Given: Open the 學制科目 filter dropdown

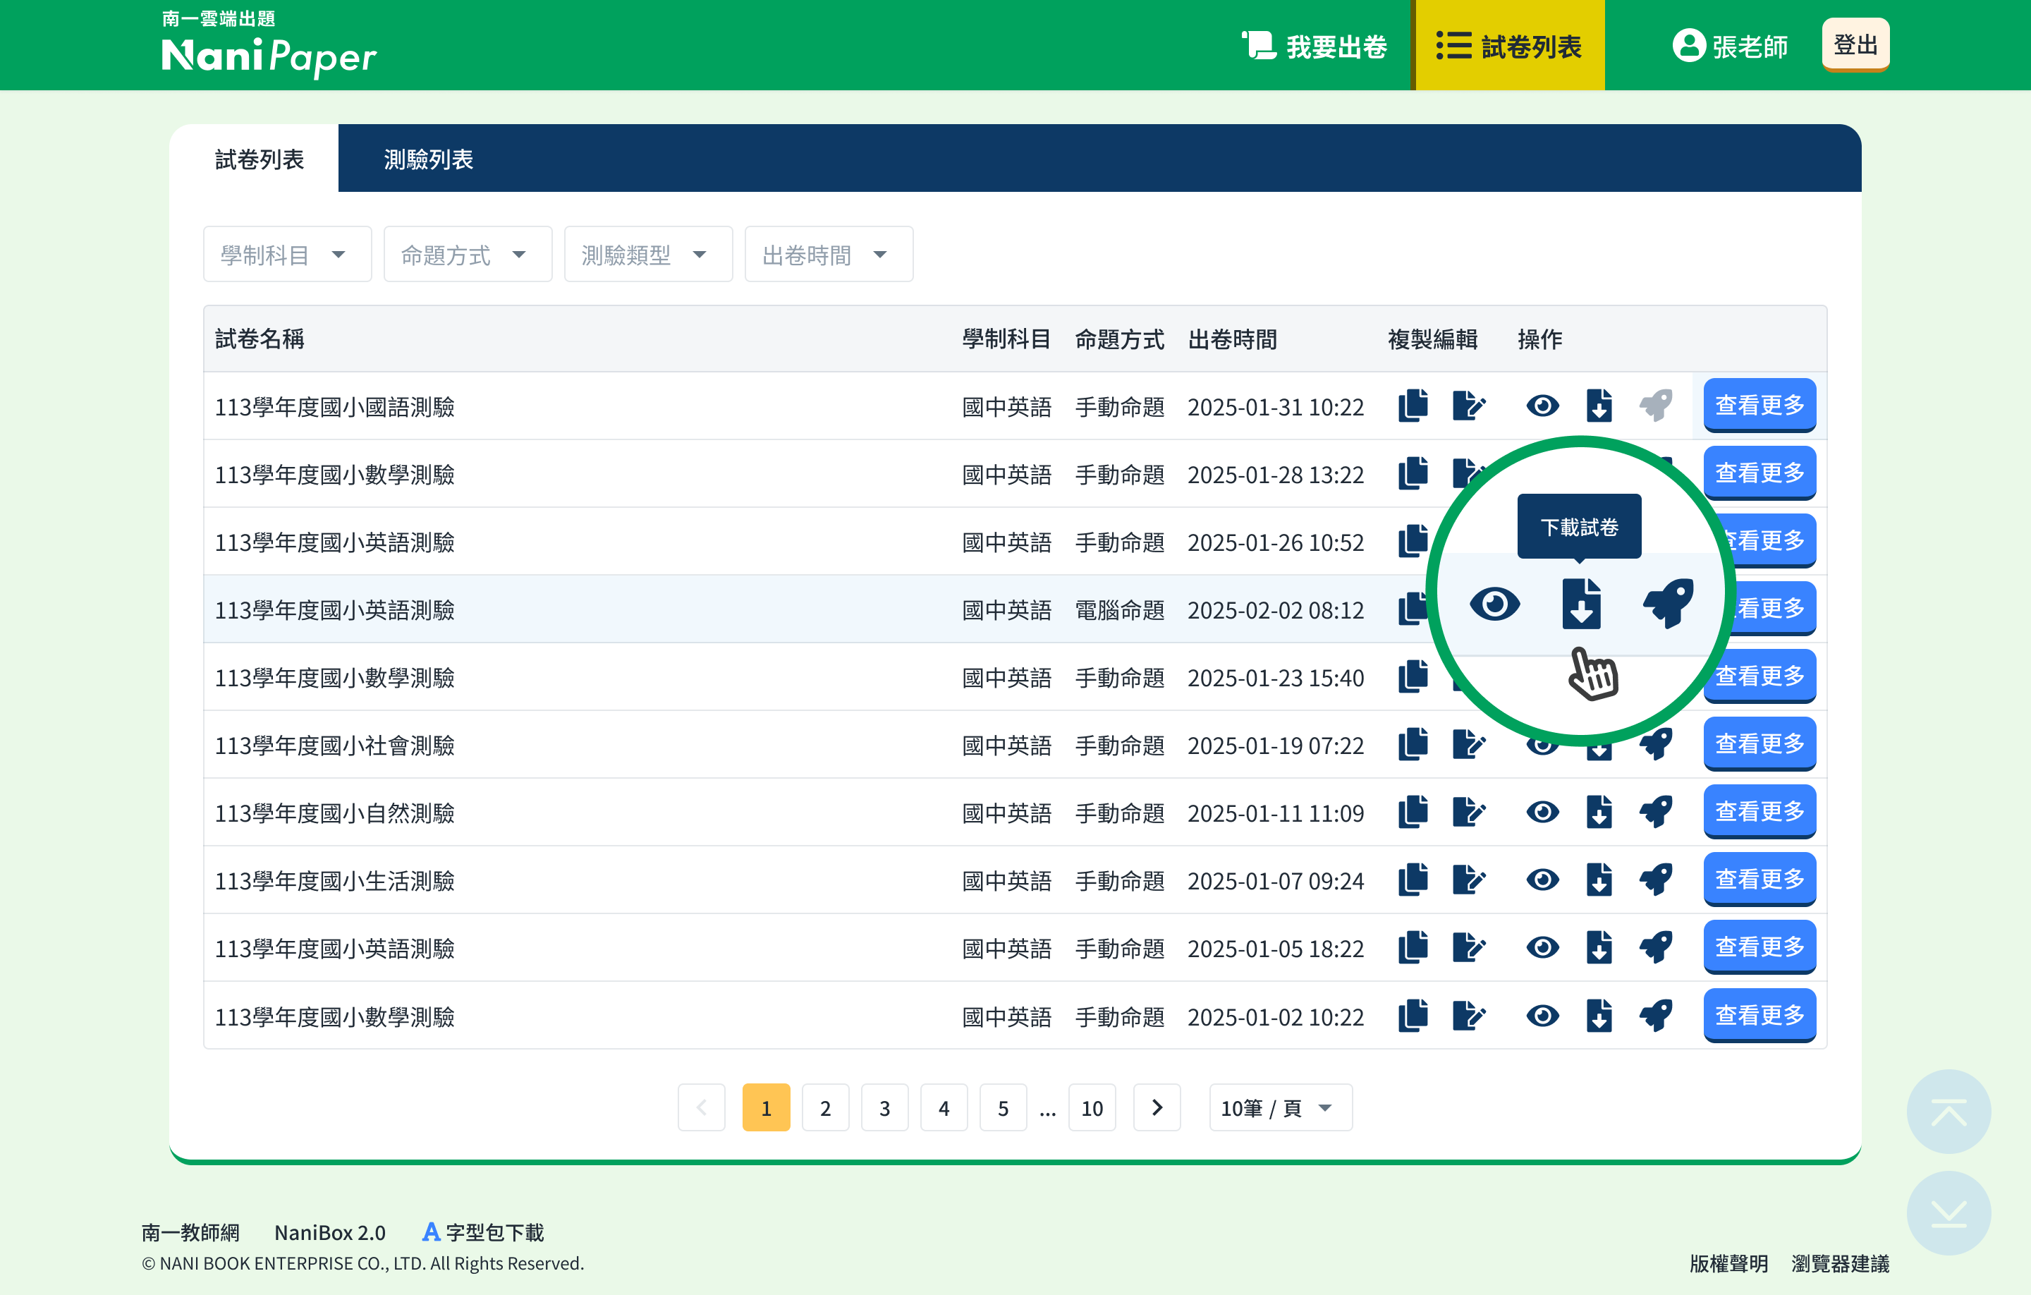Looking at the screenshot, I should (x=287, y=254).
